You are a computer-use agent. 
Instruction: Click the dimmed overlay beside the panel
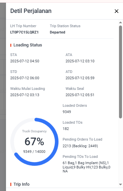(x=3, y=97)
